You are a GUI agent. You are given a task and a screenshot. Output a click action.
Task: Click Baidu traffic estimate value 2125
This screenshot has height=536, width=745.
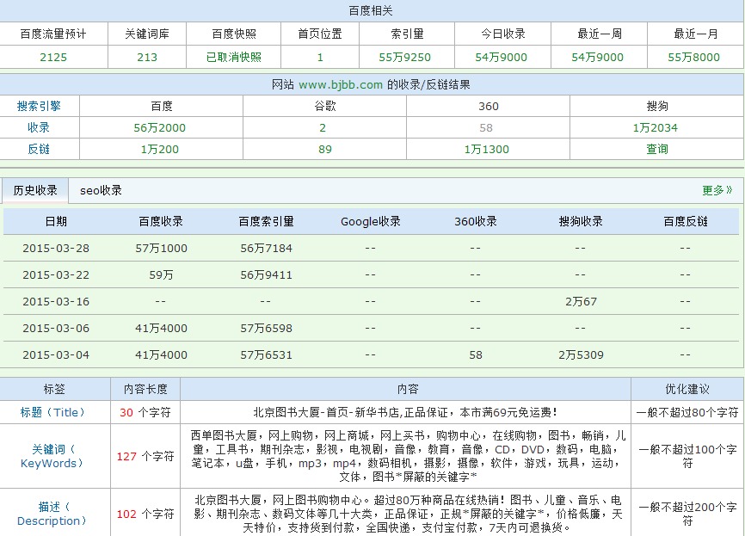point(53,57)
